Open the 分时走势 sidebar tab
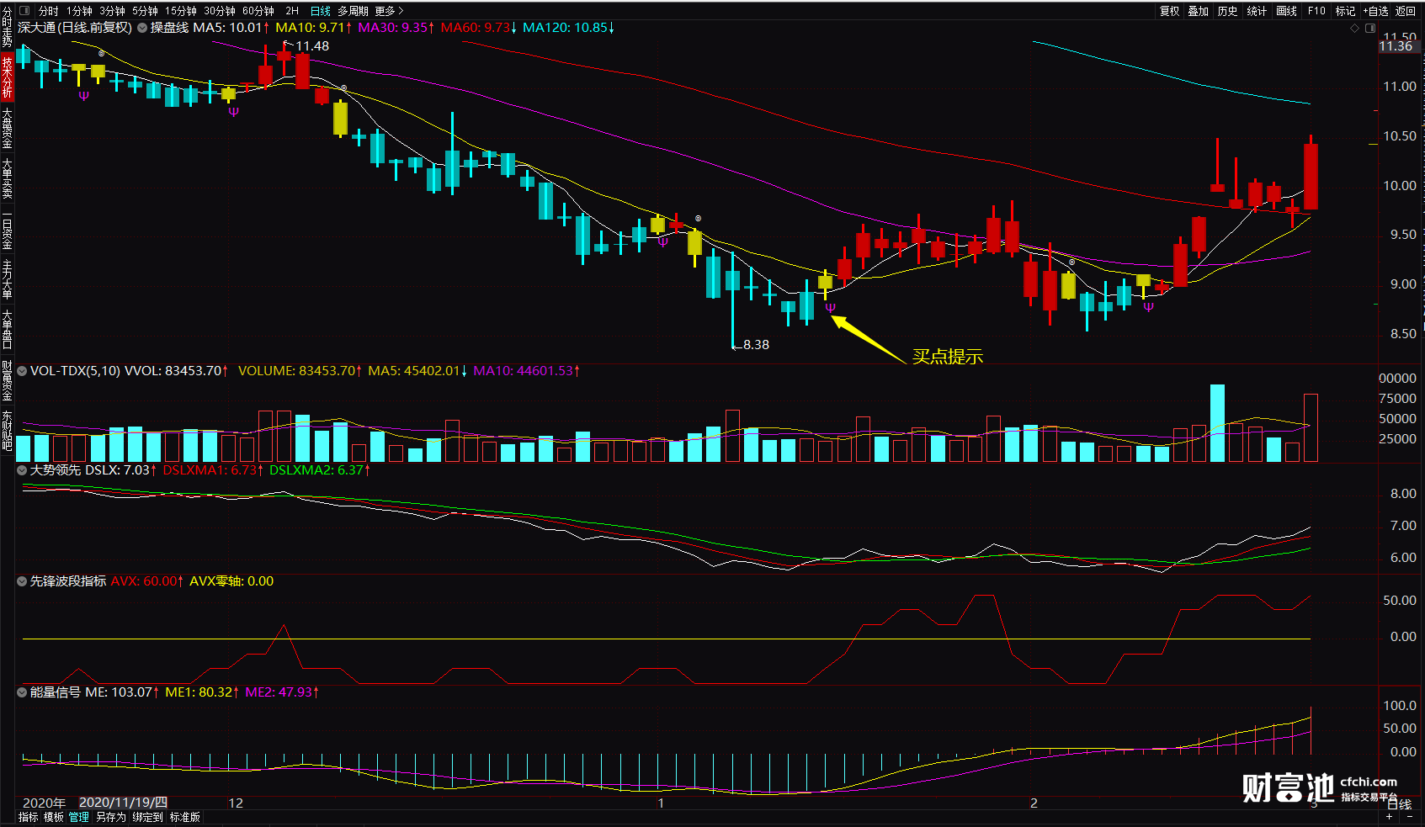Viewport: 1425px width, 827px height. [x=7, y=27]
